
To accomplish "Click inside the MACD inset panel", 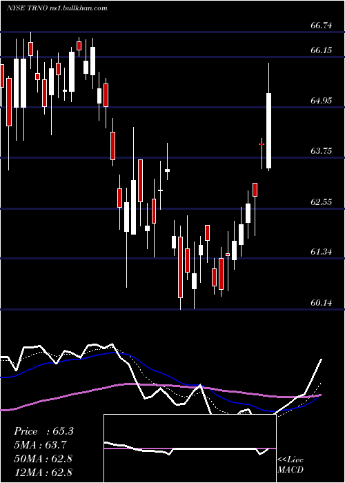I will (x=190, y=448).
